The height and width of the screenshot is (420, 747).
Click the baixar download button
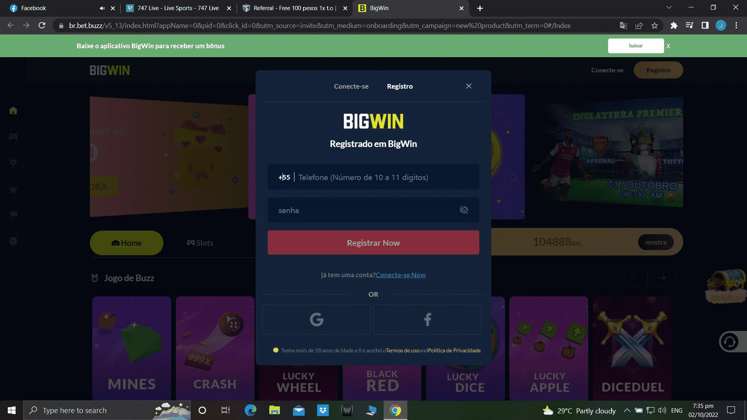(636, 46)
